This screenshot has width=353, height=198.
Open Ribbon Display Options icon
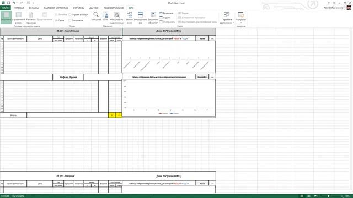tap(334, 3)
